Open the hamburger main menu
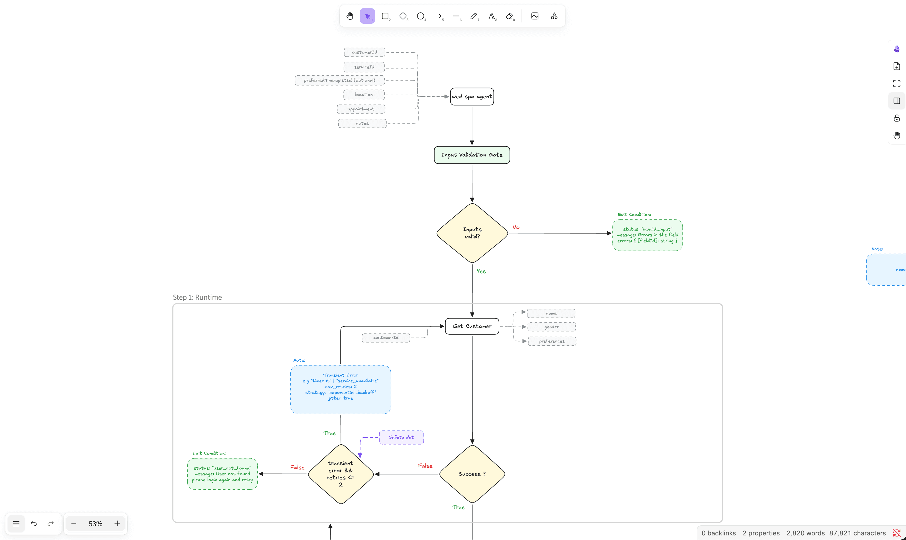 pyautogui.click(x=16, y=524)
